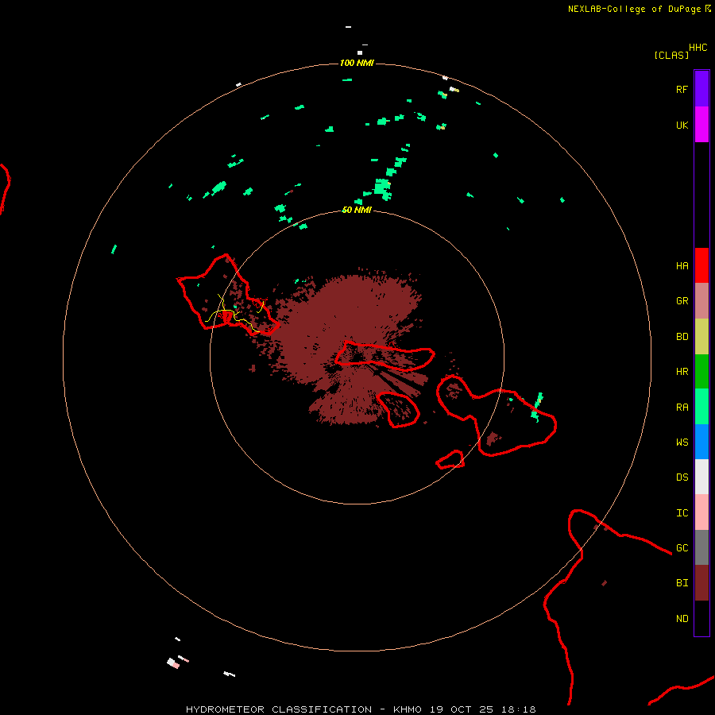This screenshot has height=715, width=715.
Task: Click the 50 NMI range ring label
Action: (x=357, y=210)
